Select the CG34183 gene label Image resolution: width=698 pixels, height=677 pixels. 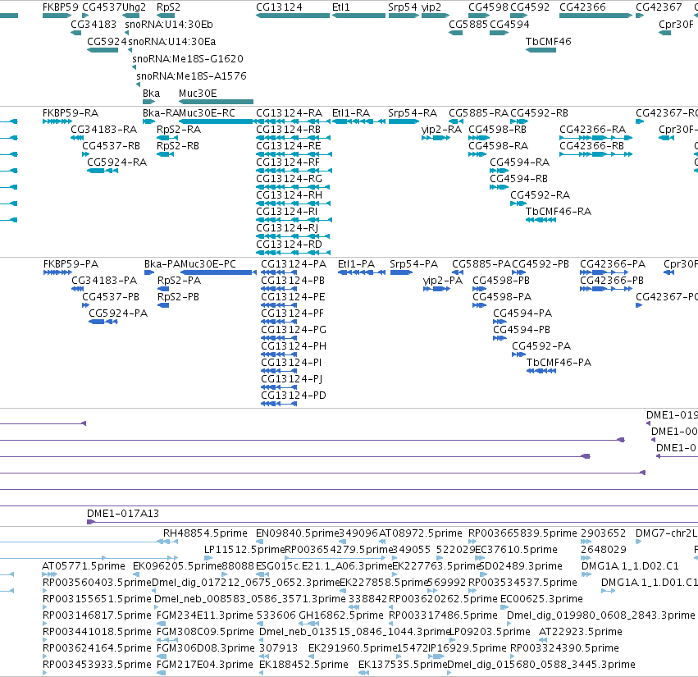(x=94, y=25)
